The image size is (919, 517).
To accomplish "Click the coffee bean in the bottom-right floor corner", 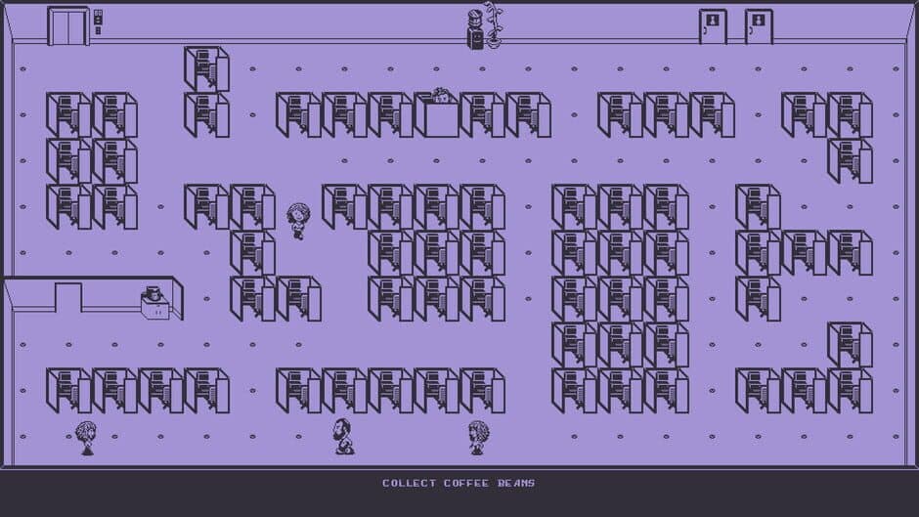I will tap(895, 437).
